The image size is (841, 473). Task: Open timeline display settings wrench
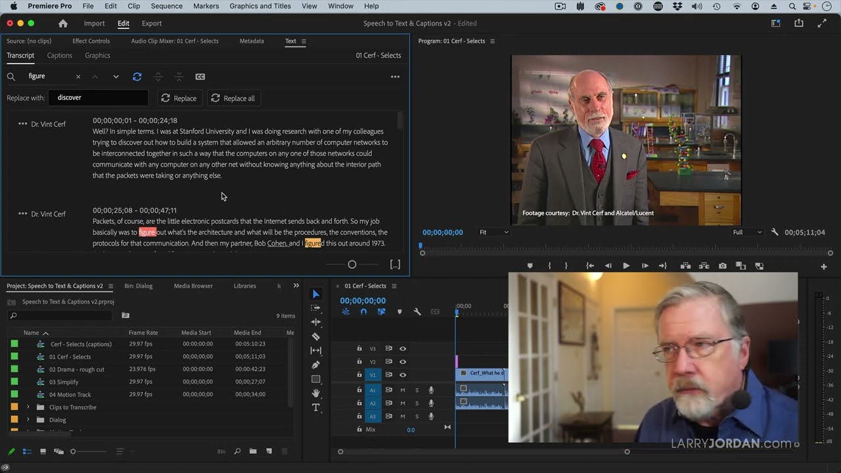[417, 312]
